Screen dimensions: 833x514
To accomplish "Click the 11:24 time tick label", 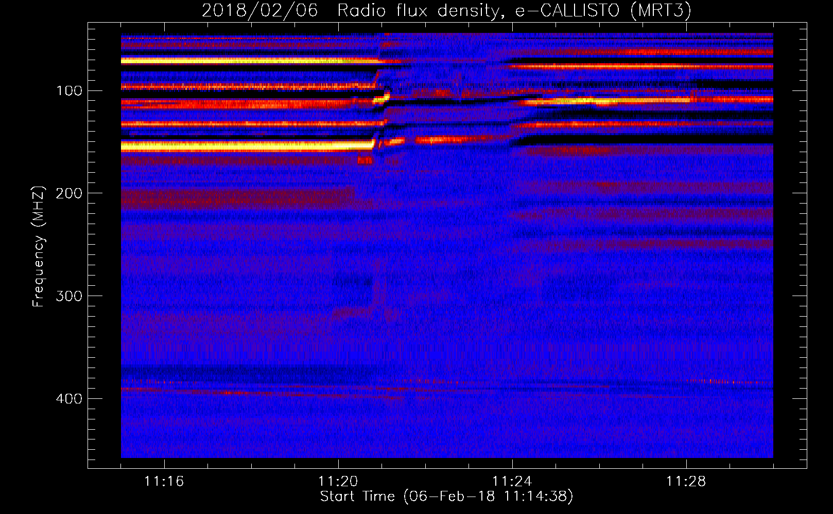I will pyautogui.click(x=512, y=482).
